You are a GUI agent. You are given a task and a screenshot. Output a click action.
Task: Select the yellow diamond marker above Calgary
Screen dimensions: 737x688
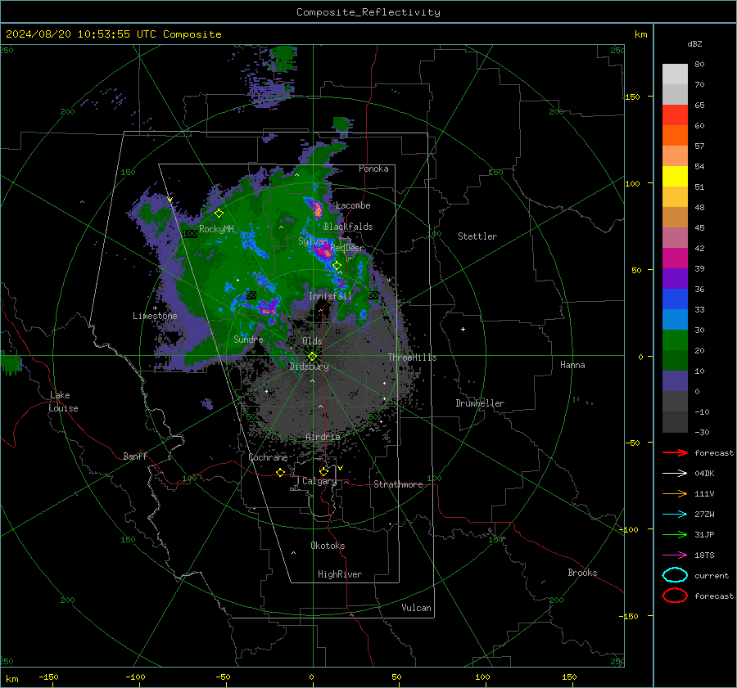click(x=323, y=471)
